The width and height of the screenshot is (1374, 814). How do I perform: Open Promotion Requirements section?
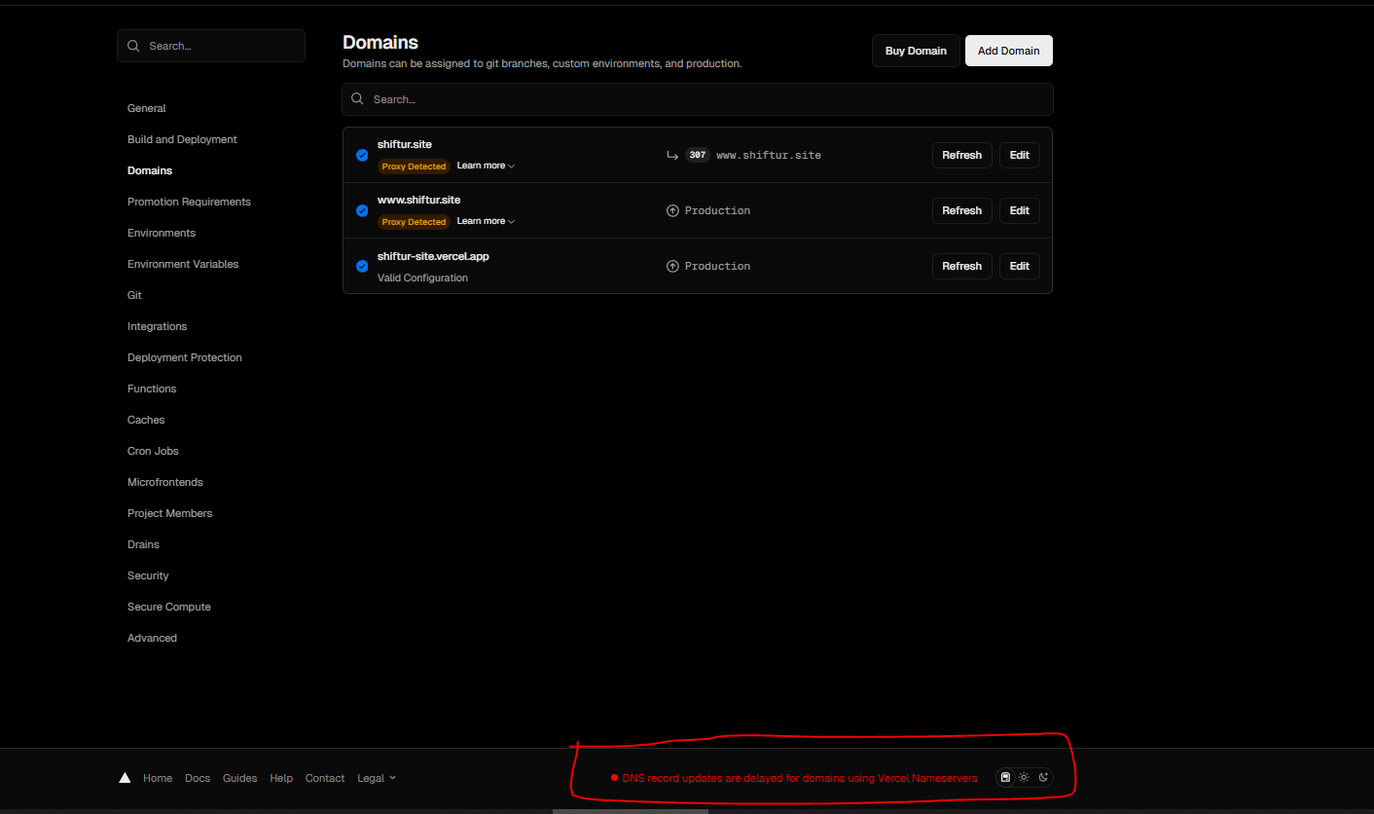click(x=189, y=202)
